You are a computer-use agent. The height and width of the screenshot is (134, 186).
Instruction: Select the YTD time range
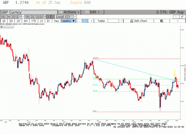tap(34, 21)
